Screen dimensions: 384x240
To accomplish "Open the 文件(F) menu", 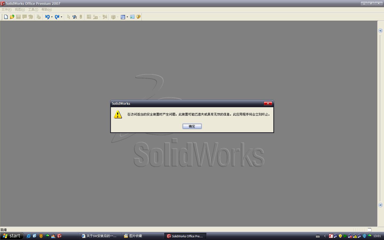I will click(6, 10).
